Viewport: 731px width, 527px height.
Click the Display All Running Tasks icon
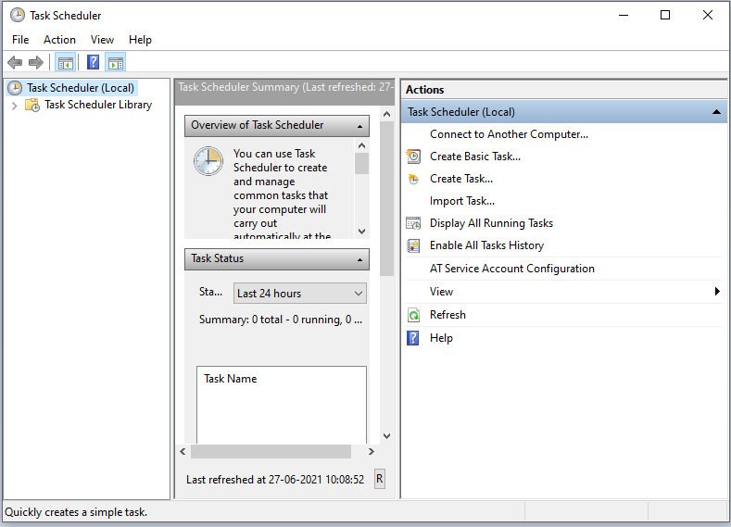[413, 223]
